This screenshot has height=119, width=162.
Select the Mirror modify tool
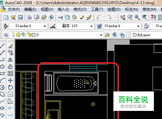10,60
